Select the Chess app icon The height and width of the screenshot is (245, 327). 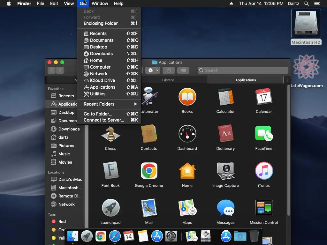point(110,134)
